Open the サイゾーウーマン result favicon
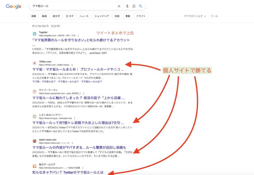The image size is (254, 175). click(x=34, y=92)
